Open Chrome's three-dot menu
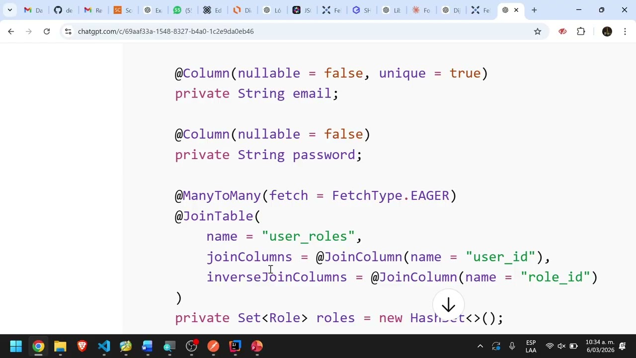This screenshot has height=358, width=636. click(x=625, y=31)
